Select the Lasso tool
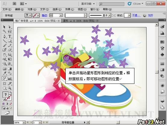The height and width of the screenshot is (125, 167). (10, 31)
